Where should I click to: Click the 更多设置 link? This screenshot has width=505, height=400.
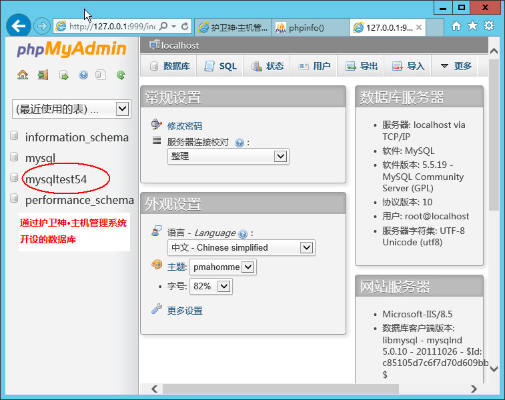point(185,311)
